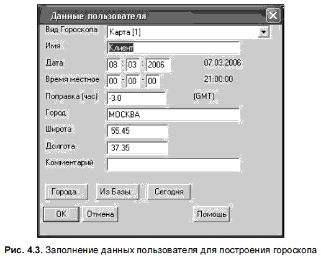Focus the seconds field of Время местное
The width and height of the screenshot is (321, 260).
coord(153,81)
